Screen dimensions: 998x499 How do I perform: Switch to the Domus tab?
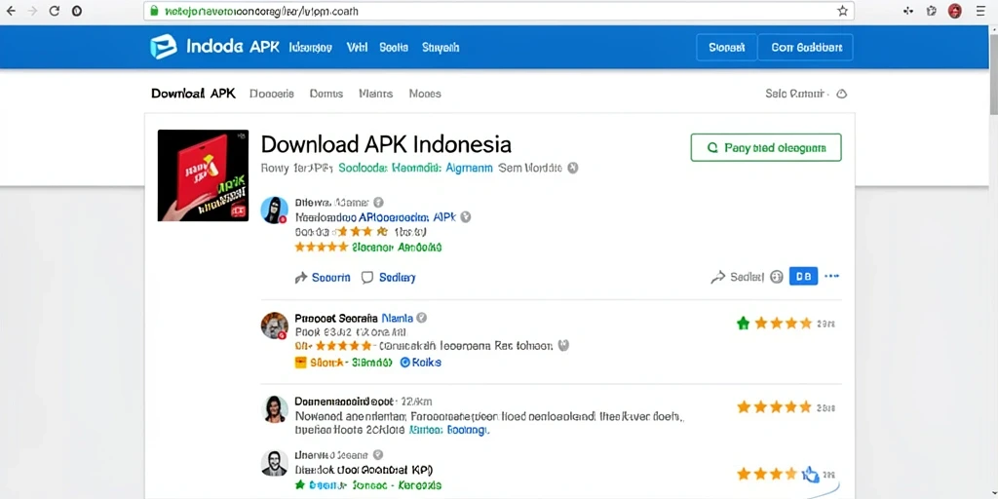click(326, 94)
